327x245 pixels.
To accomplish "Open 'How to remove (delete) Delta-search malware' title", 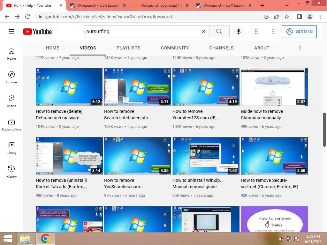I will point(59,115).
